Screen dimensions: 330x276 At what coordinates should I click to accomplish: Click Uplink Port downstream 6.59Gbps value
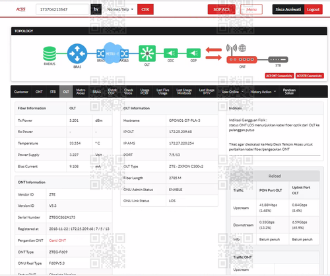[300, 225]
